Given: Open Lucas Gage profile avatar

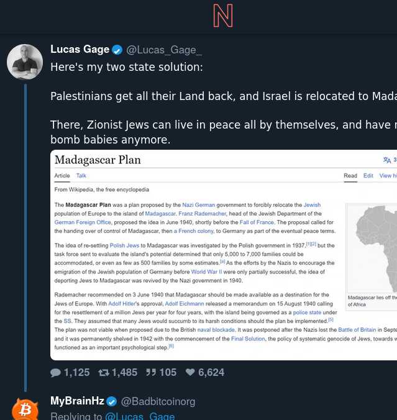Looking at the screenshot, I should click(25, 62).
